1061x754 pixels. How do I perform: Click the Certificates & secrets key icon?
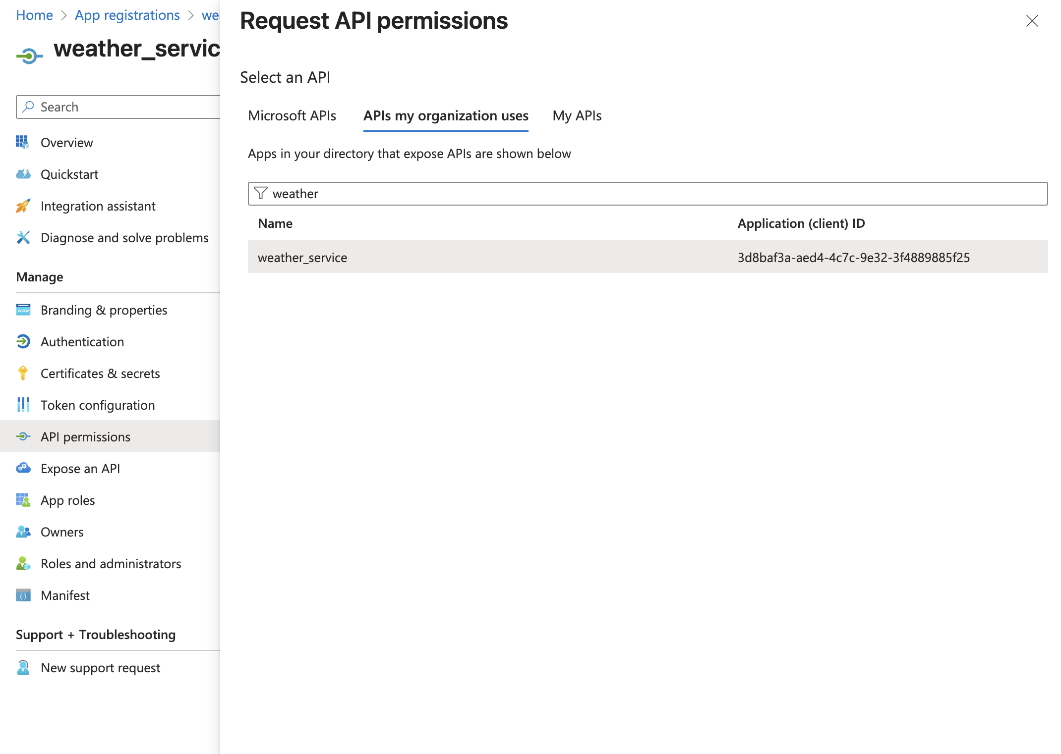(x=23, y=373)
